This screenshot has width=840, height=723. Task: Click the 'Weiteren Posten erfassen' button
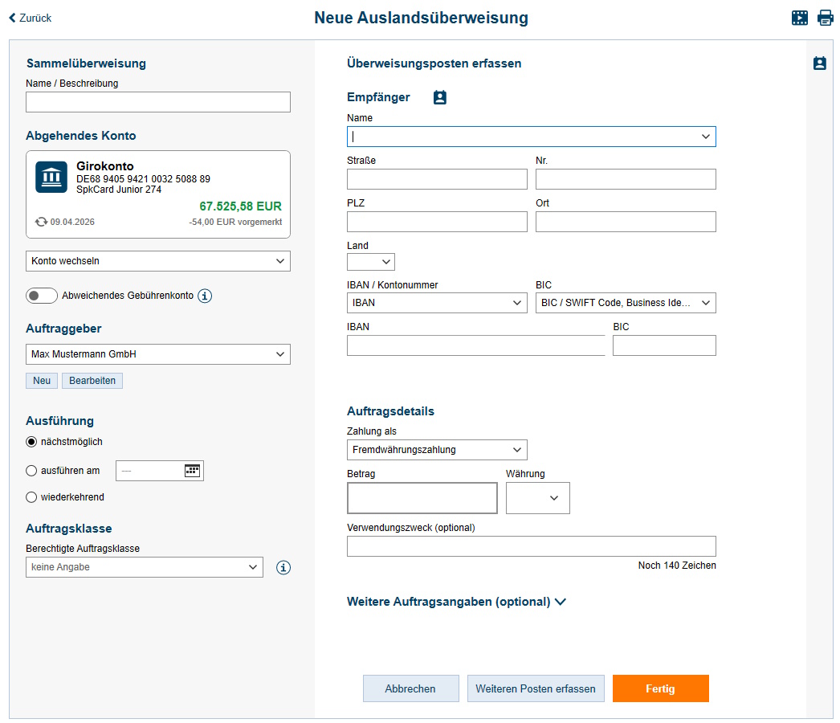click(536, 688)
